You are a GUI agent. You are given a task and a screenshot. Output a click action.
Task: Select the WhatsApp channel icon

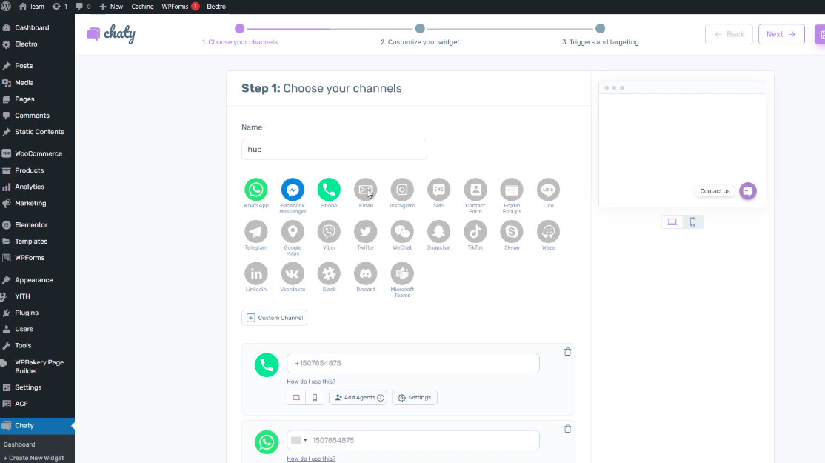255,190
